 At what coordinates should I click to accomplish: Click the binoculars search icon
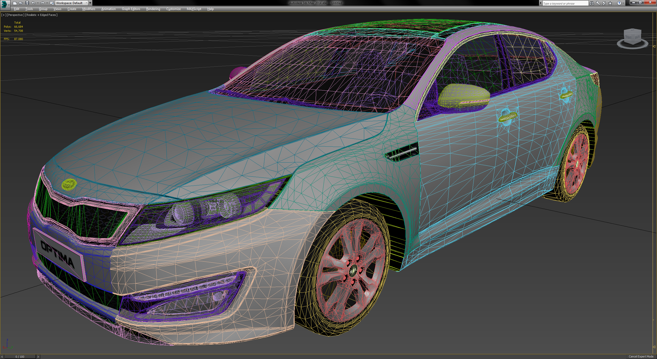point(592,3)
